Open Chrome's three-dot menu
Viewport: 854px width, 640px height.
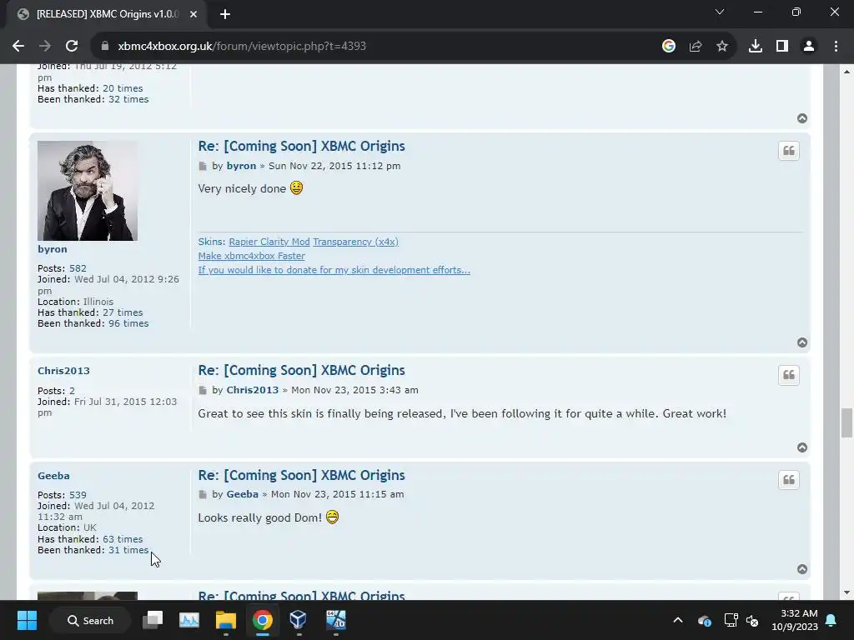(x=836, y=47)
